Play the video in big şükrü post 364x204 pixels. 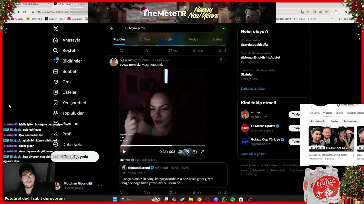click(x=124, y=152)
